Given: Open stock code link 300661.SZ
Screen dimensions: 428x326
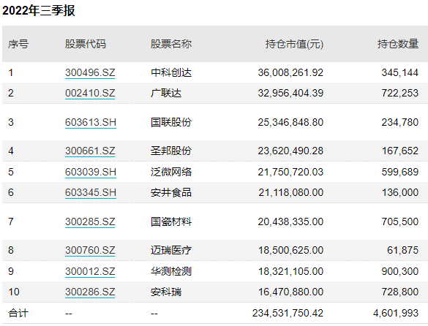Looking at the screenshot, I should [x=90, y=151].
